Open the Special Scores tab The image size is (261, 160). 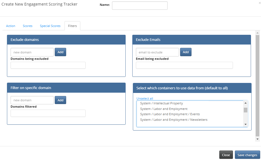click(x=50, y=26)
